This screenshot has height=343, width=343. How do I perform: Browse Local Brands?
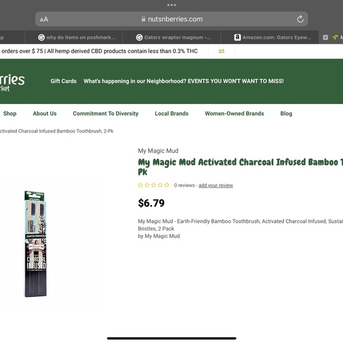pos(171,114)
